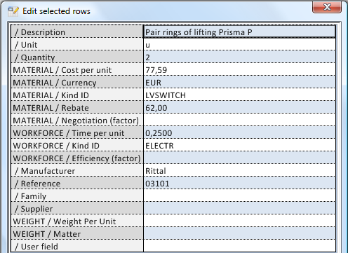Click the empty Supplier value cell

click(239, 208)
